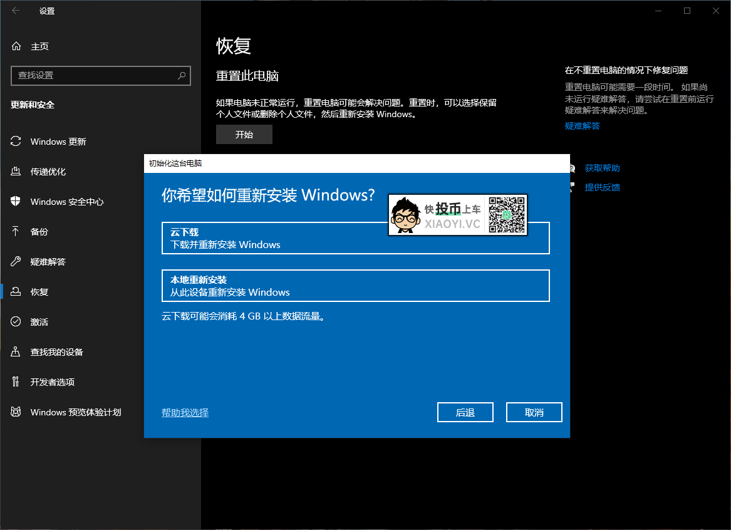Click the 备份 upload arrow icon
This screenshot has height=530, width=731.
coord(16,231)
